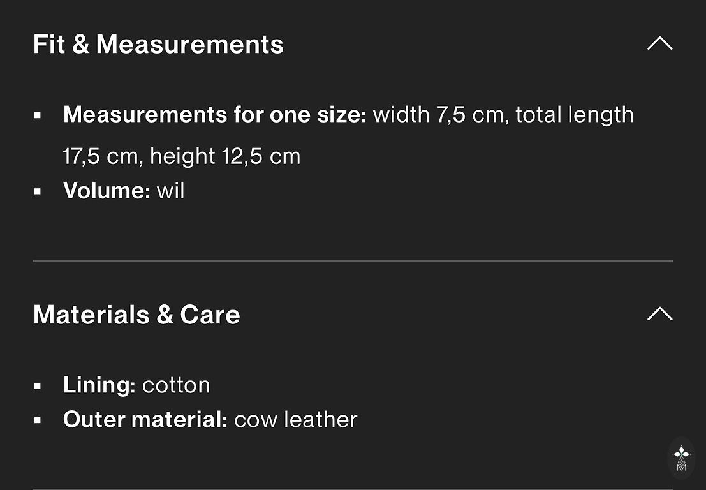Collapse the Materials & Care chevron arrow
706x490 pixels.
click(x=659, y=314)
